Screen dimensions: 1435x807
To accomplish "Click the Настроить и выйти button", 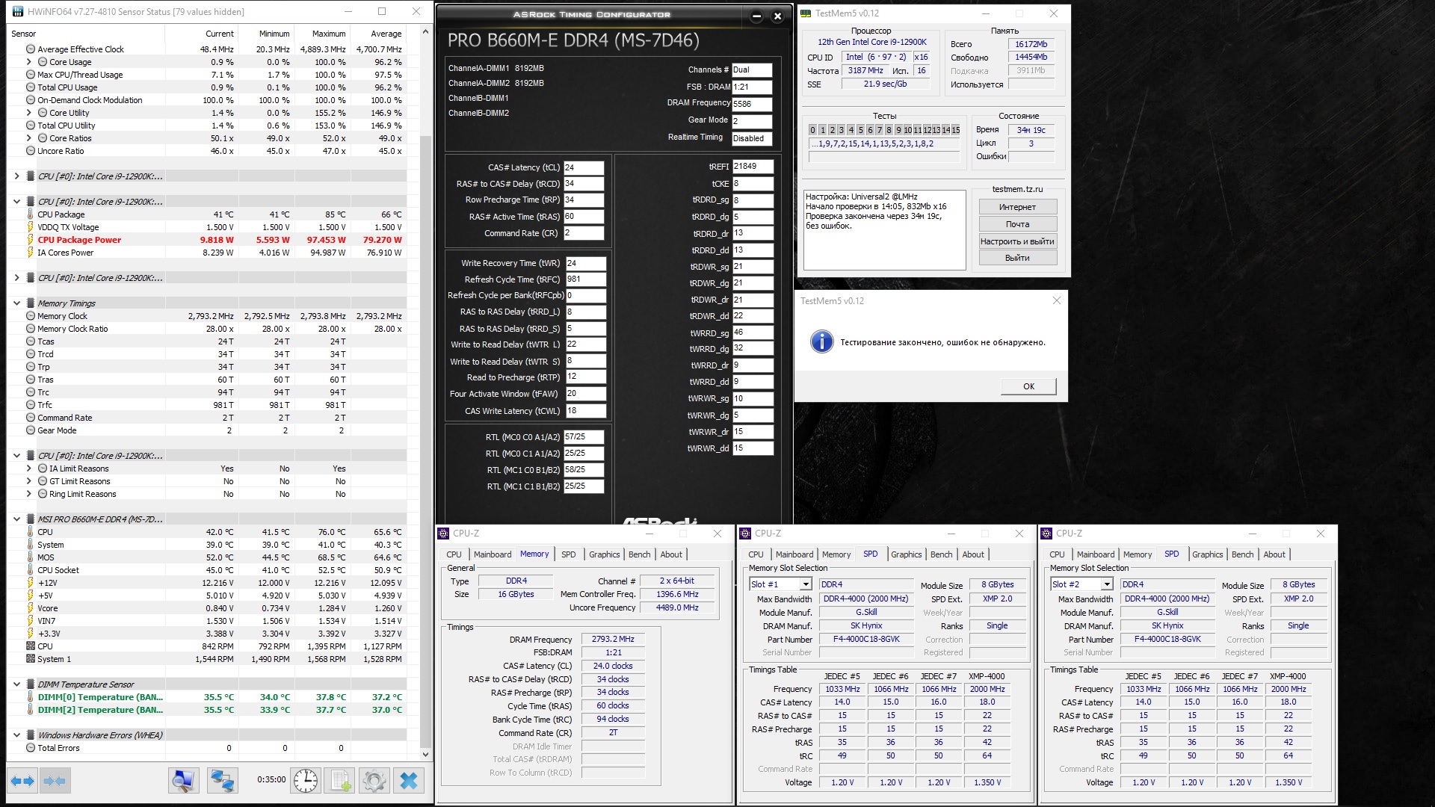I will point(1018,241).
